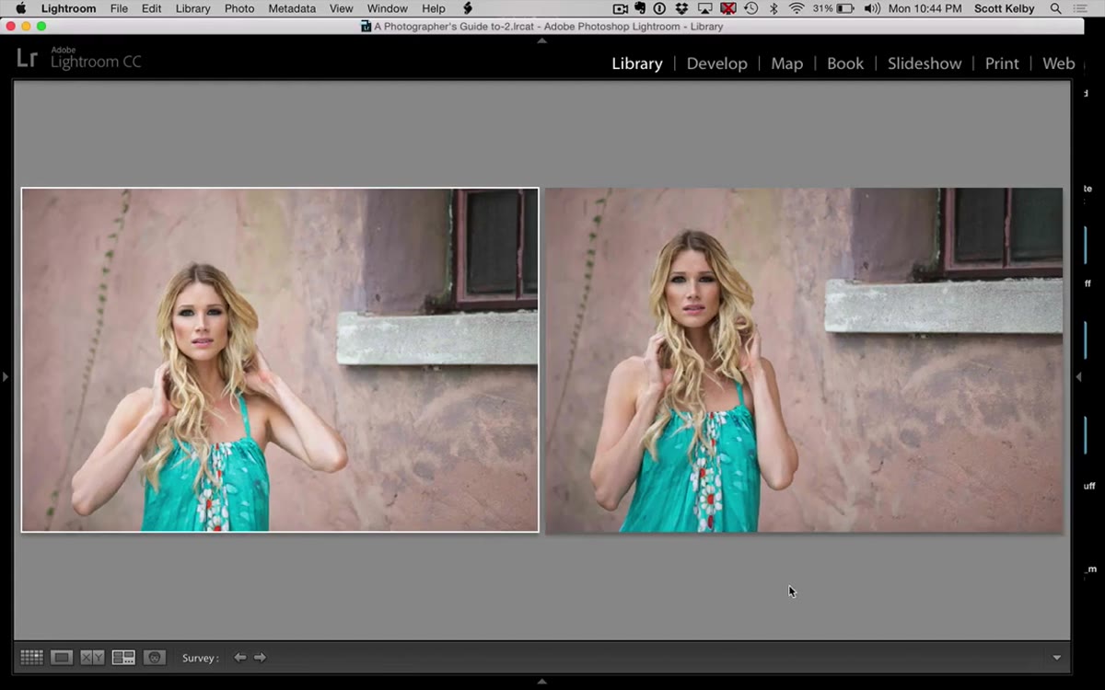1105x690 pixels.
Task: Open the Apple menu
Action: [x=20, y=8]
